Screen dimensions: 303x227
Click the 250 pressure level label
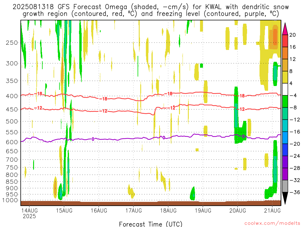(x=12, y=43)
